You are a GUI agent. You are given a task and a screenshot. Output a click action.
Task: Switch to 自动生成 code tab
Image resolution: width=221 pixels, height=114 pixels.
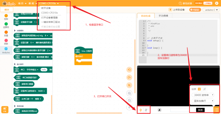coord(146,16)
